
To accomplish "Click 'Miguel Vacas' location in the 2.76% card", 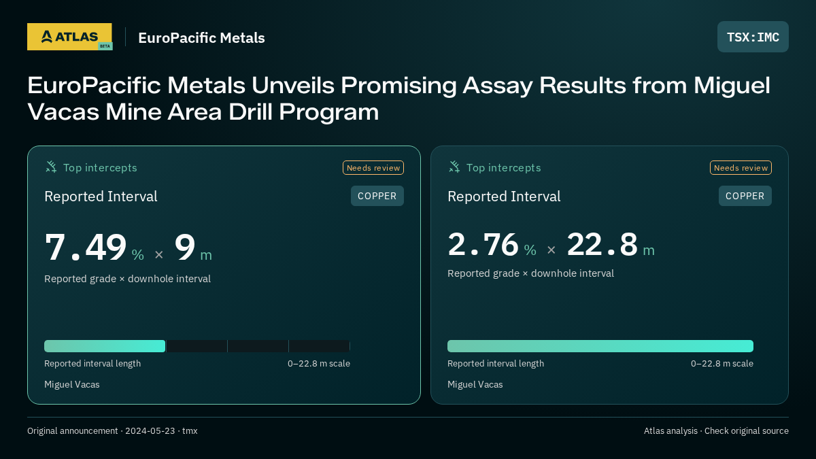I will pyautogui.click(x=475, y=385).
